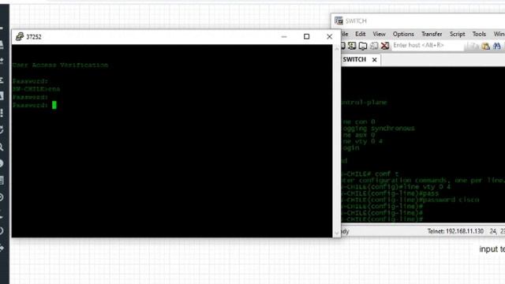Open the Edit menu in SecureCRT
Screen dimensions: 505x284
point(361,34)
